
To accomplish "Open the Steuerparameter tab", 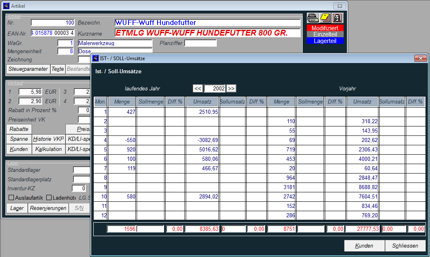I will click(28, 69).
